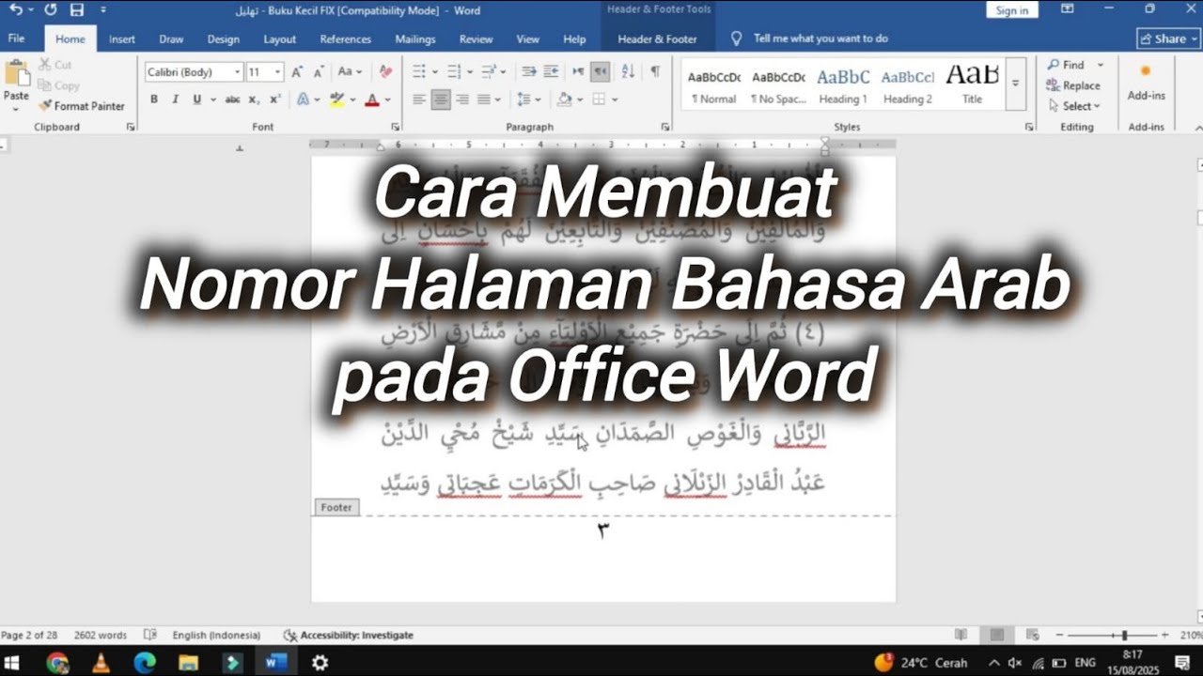Open the Select dropdown in Editing
The height and width of the screenshot is (676, 1203).
pyautogui.click(x=1073, y=106)
